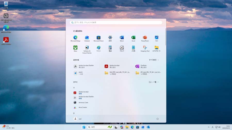Image resolution: width=232 pixels, height=130 pixels.
Task: Show hidden system tray icons
Action: click(x=209, y=127)
